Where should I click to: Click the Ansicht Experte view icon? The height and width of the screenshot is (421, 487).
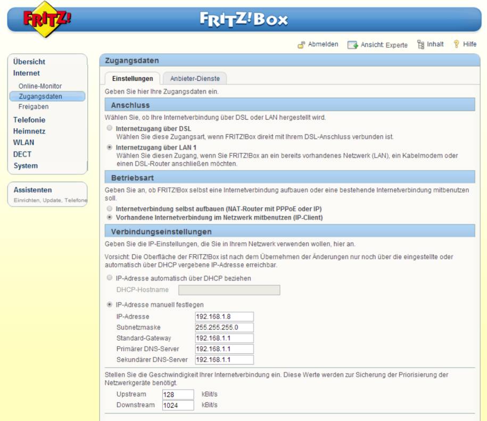352,45
